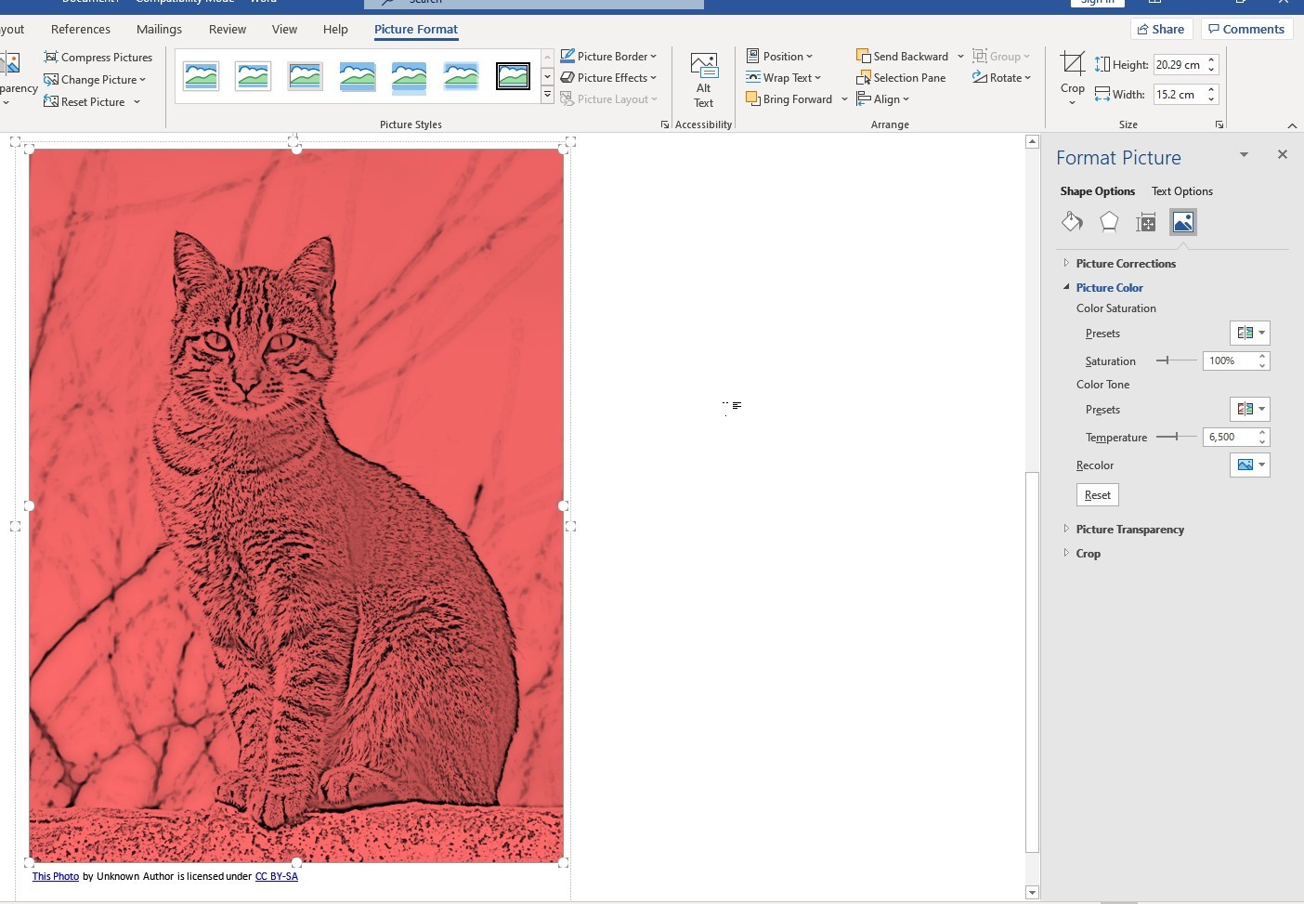This screenshot has width=1304, height=904.
Task: Click the Share button
Action: [x=1161, y=29]
